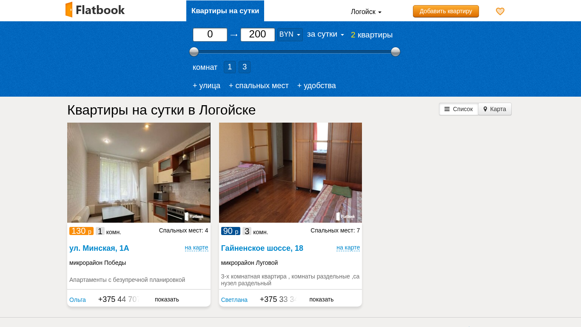
Task: Filter by 1 room apartments
Action: (x=230, y=67)
